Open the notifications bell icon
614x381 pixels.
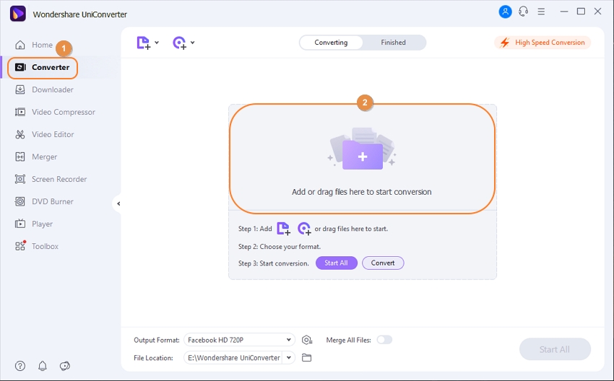click(42, 366)
